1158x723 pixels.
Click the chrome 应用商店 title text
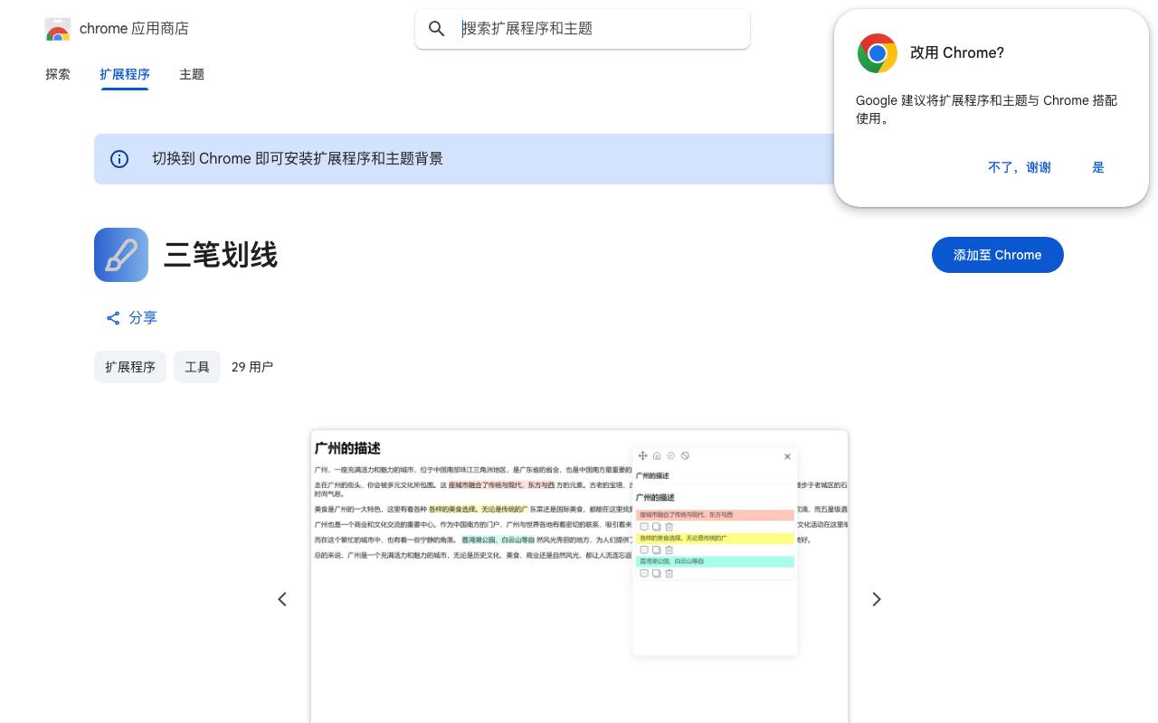point(134,29)
